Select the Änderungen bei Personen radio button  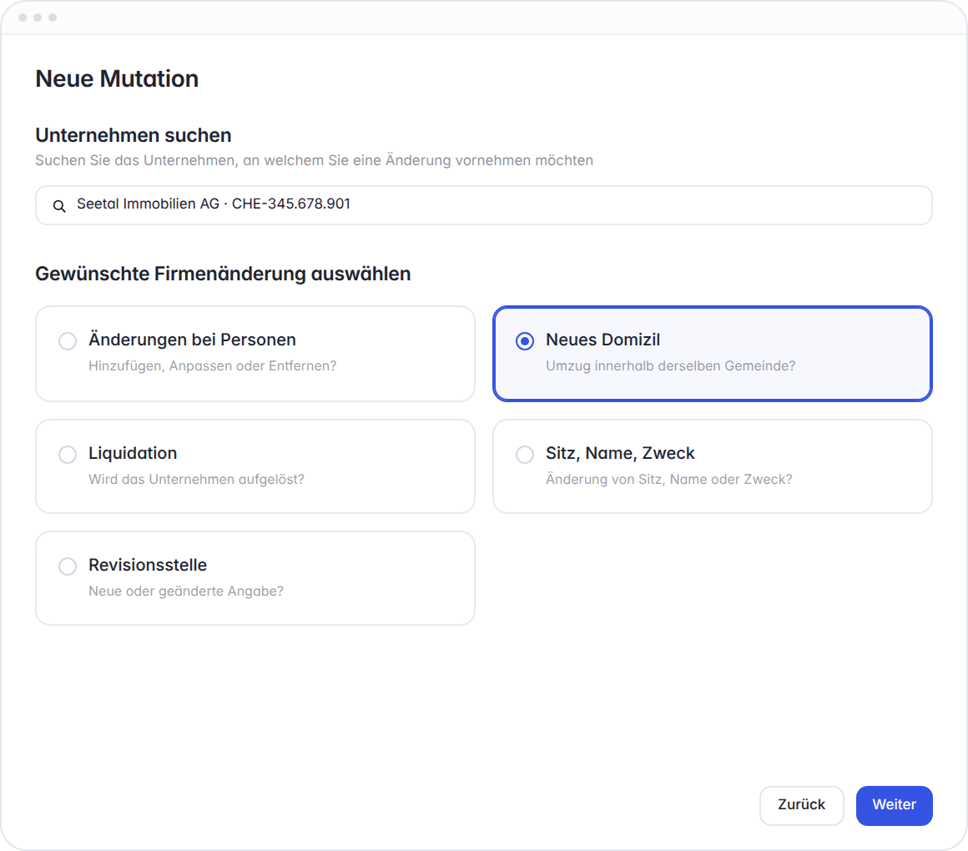click(68, 340)
